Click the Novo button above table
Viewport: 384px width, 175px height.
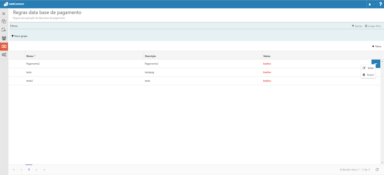click(377, 47)
